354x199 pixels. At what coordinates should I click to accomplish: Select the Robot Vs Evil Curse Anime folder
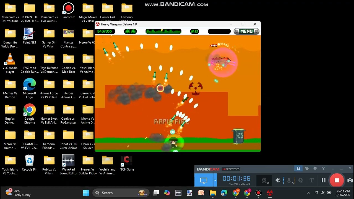68,140
